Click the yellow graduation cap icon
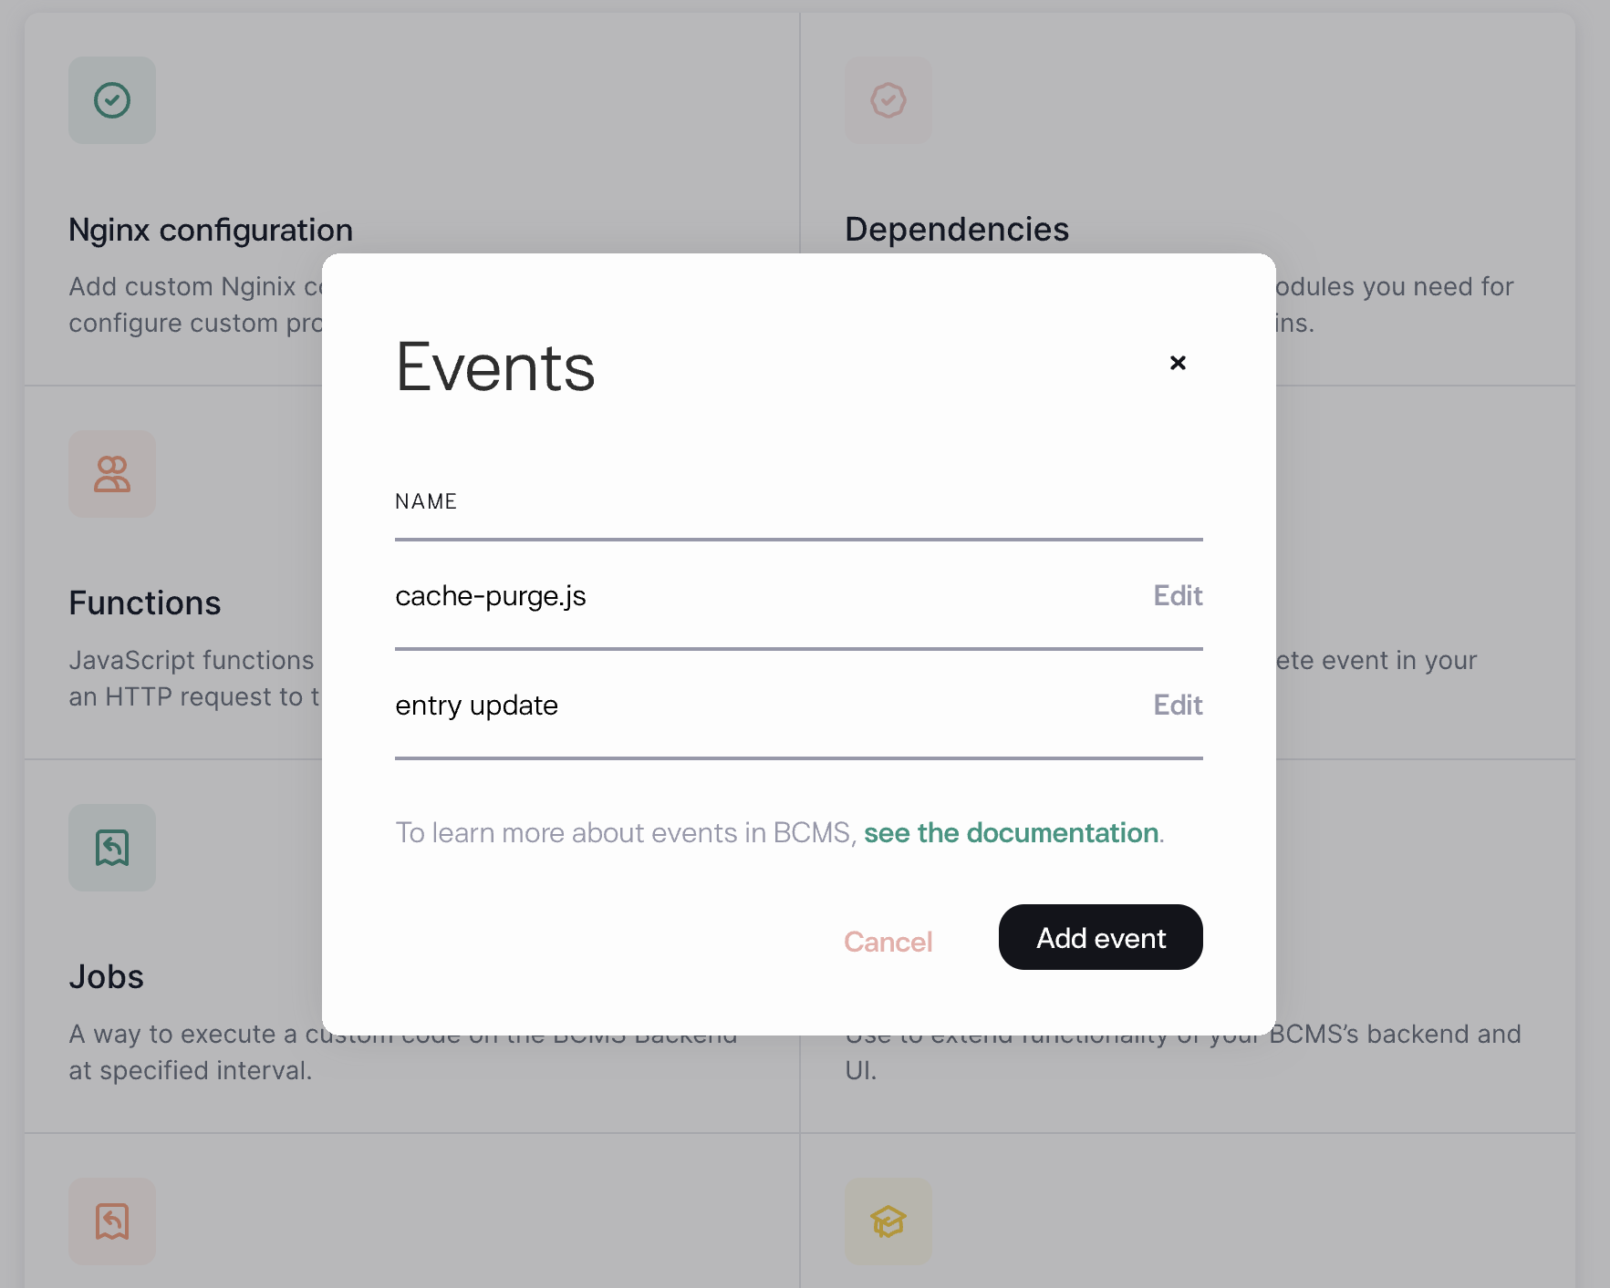This screenshot has height=1288, width=1610. (x=888, y=1221)
